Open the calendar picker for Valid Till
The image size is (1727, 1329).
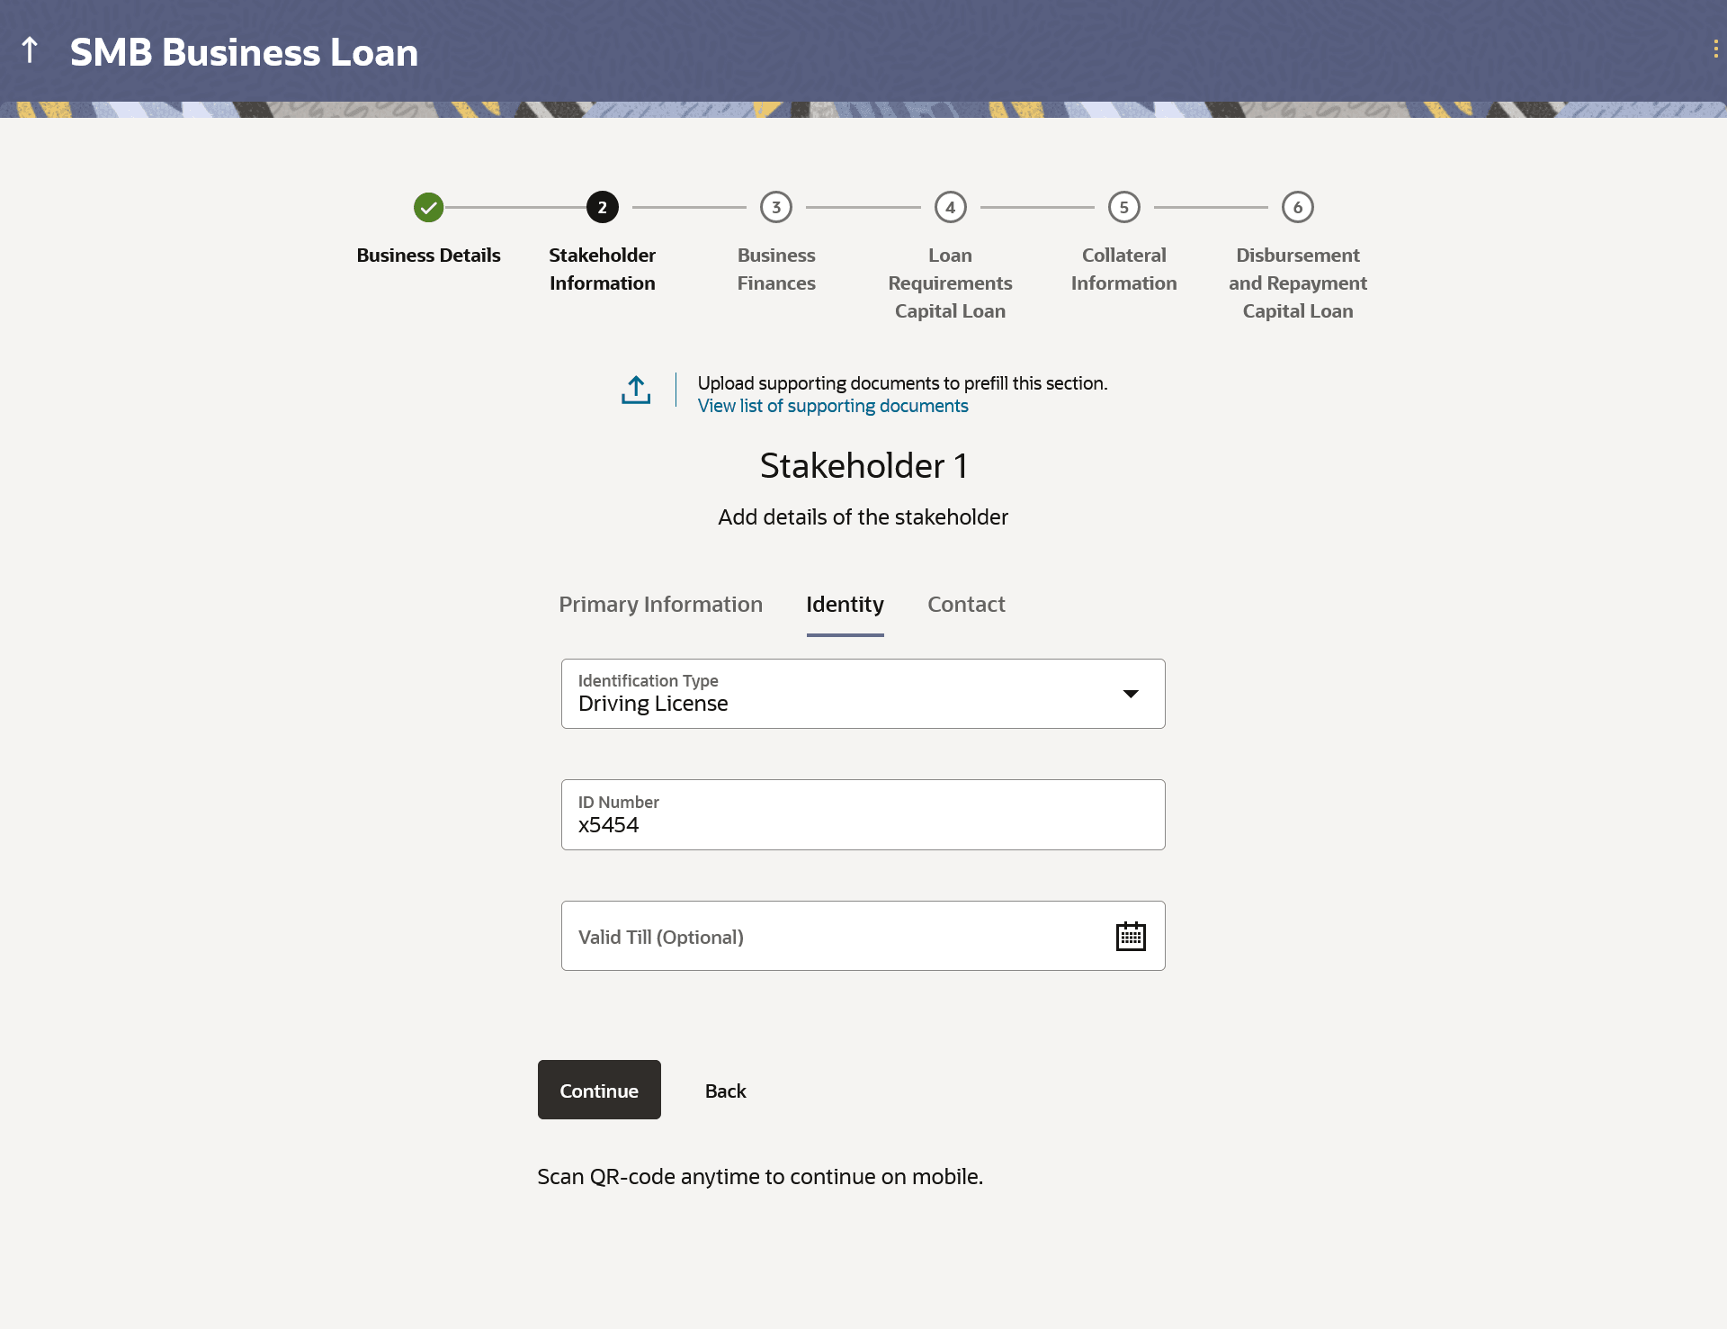pyautogui.click(x=1130, y=936)
